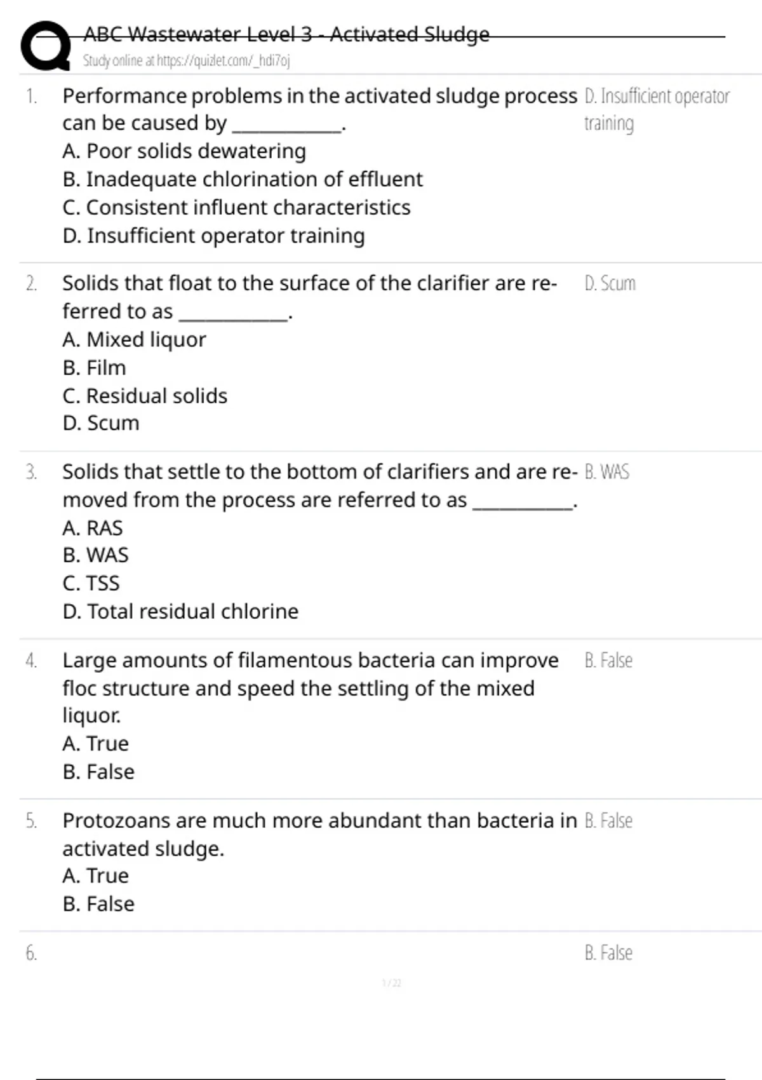Pick answer choice A. Mixed liquor
Screen dimensions: 762x1080
pyautogui.click(x=134, y=340)
